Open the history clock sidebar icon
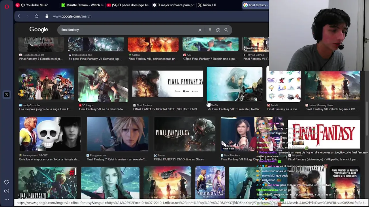369x207 pixels. (x=7, y=191)
